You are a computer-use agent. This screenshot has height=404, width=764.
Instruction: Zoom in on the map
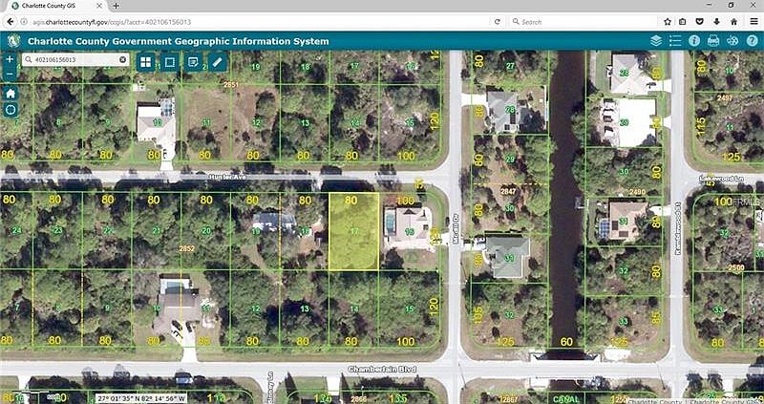point(10,59)
